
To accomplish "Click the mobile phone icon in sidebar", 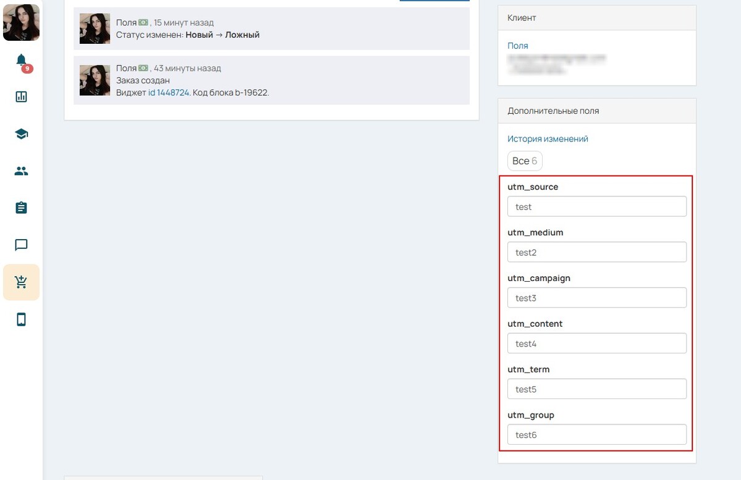I will click(x=22, y=319).
